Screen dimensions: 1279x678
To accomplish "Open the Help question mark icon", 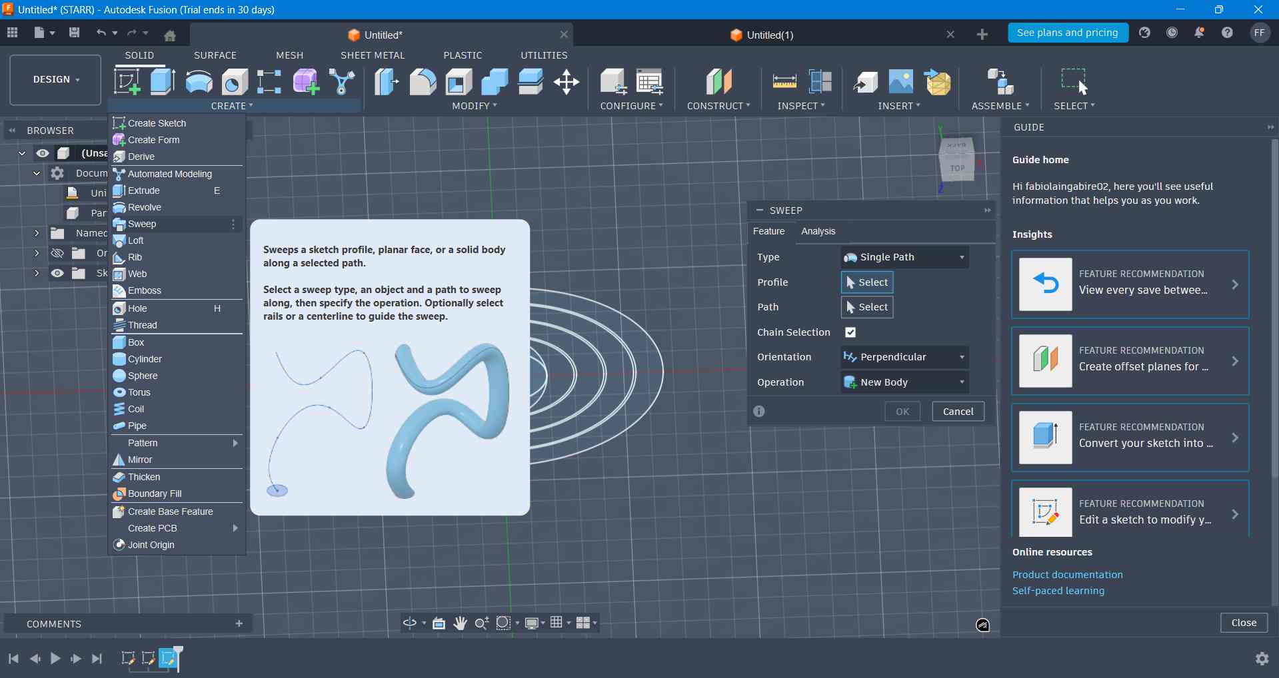I will tap(1227, 33).
